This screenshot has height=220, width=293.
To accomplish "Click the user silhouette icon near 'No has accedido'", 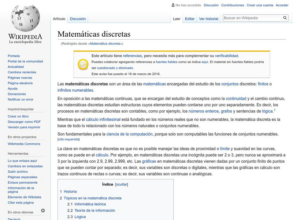I will [x=173, y=5].
